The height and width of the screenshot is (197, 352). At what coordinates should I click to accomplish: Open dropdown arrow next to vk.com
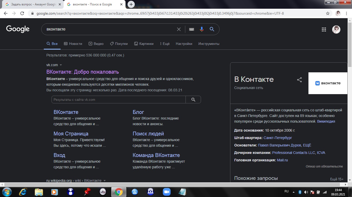point(61,65)
